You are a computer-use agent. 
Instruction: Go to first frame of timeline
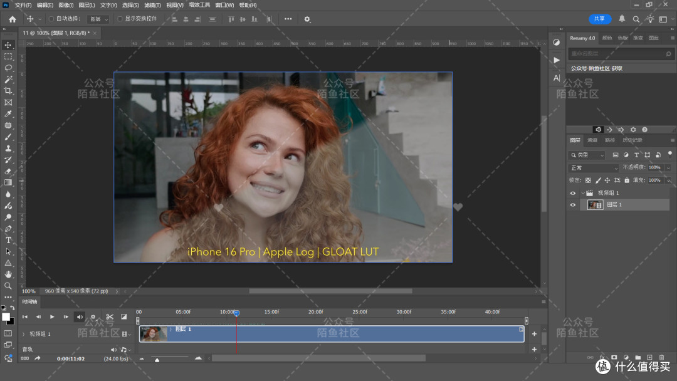point(25,316)
